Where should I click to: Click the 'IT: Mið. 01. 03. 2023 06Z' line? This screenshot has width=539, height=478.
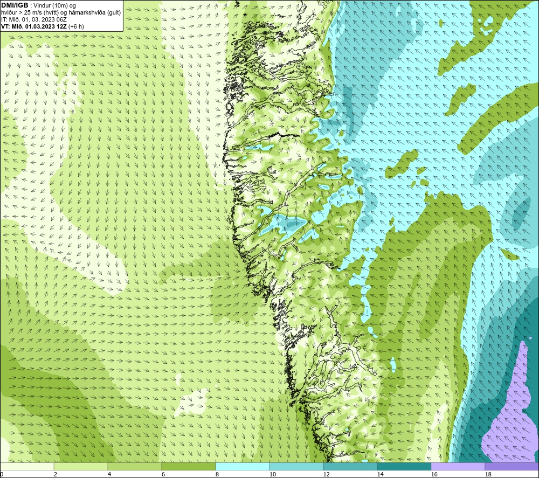pos(33,19)
